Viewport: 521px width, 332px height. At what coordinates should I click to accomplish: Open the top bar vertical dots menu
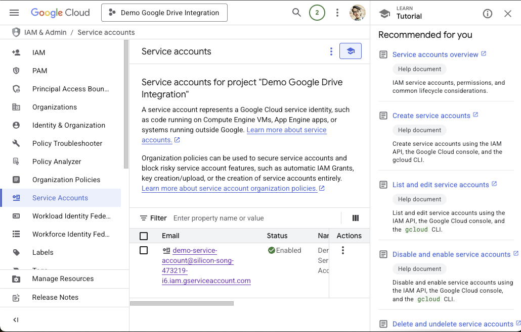point(337,13)
